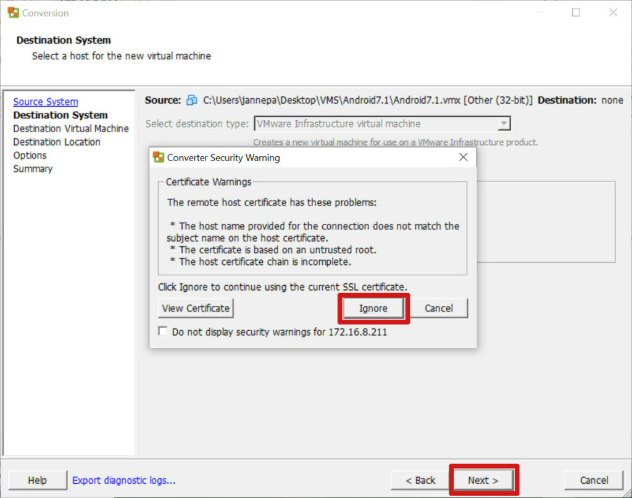Close the Converter Security Warning dialog
Image resolution: width=632 pixels, height=498 pixels.
coord(464,157)
